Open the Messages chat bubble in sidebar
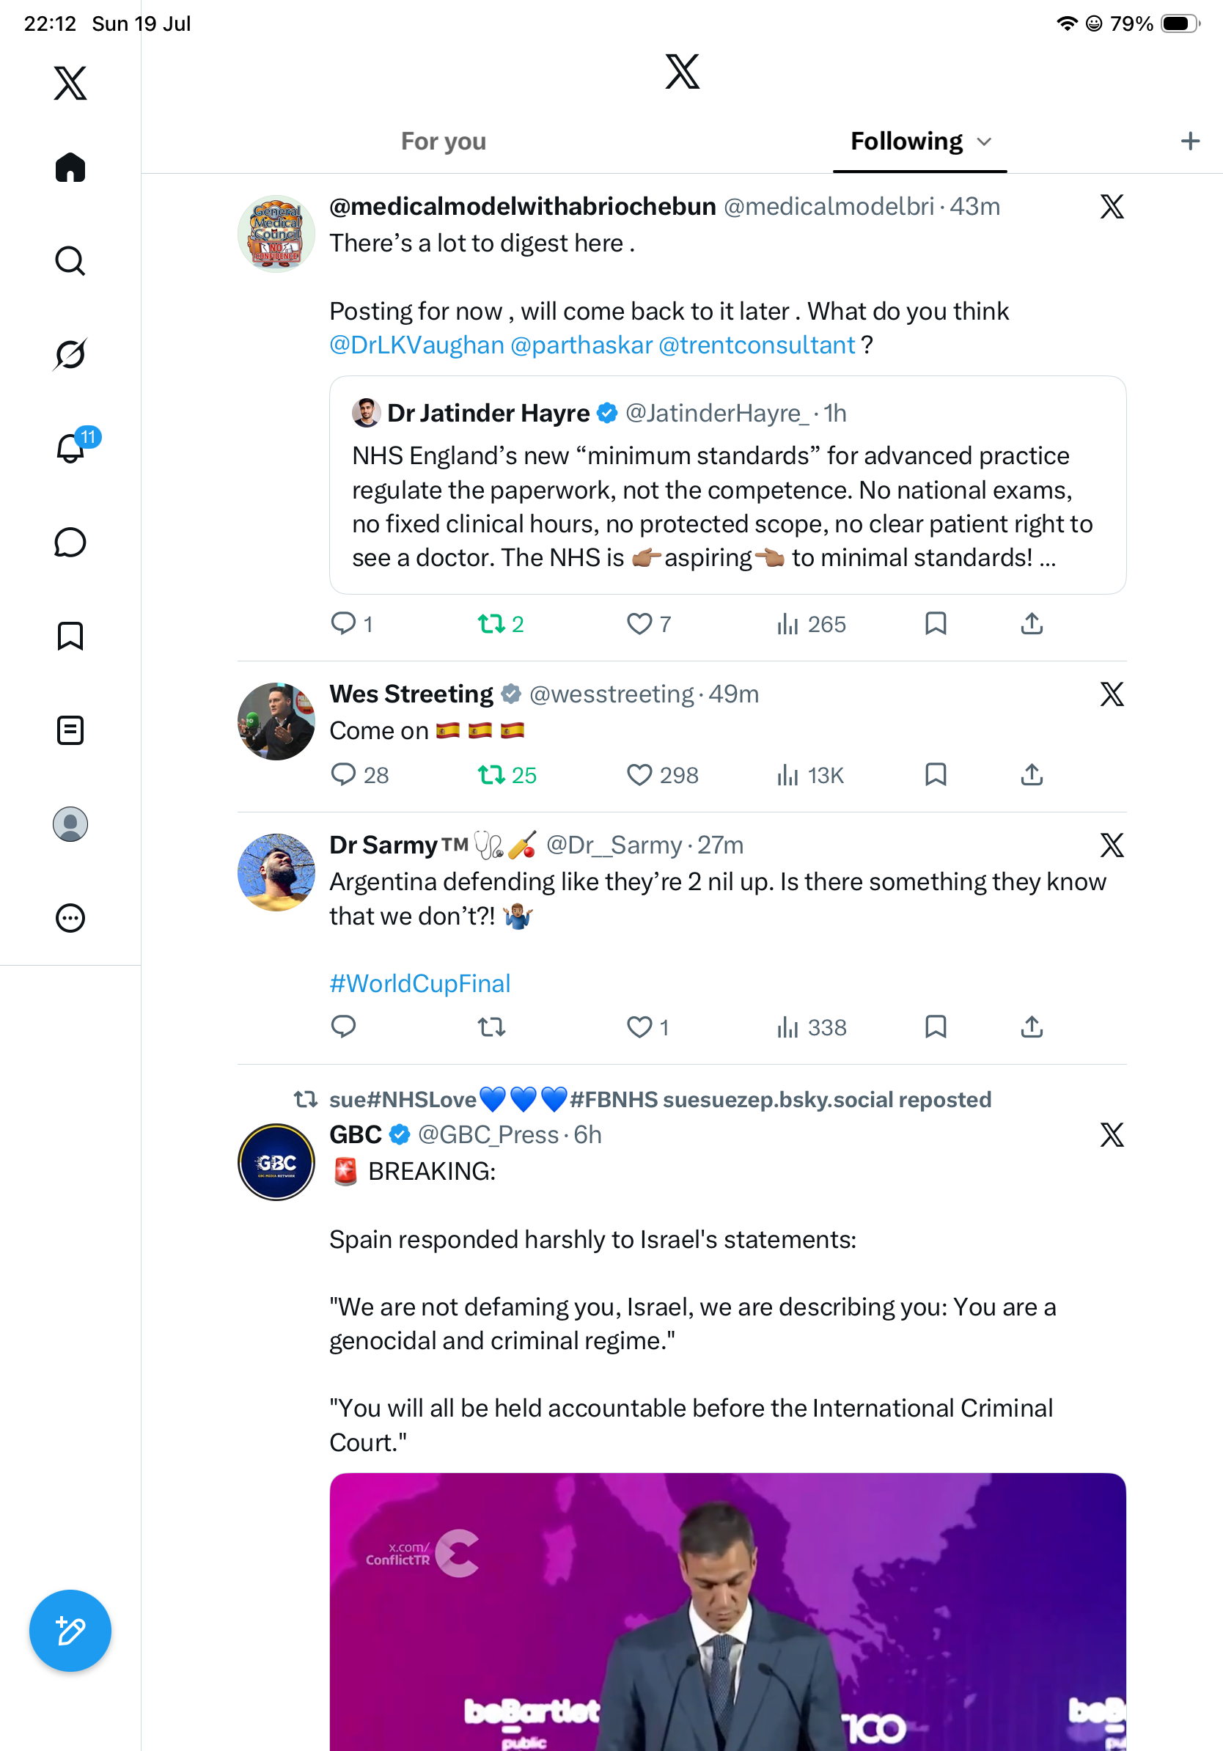The image size is (1223, 1751). 70,542
